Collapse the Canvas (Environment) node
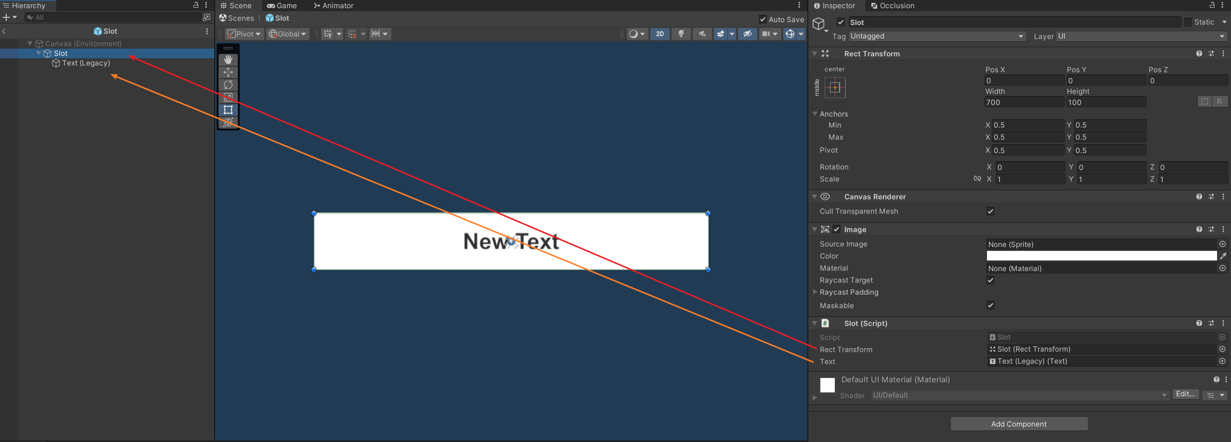 point(30,43)
